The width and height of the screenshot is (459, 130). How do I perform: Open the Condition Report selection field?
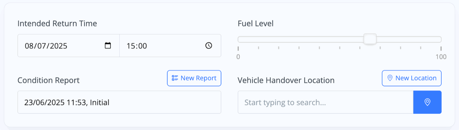click(119, 102)
